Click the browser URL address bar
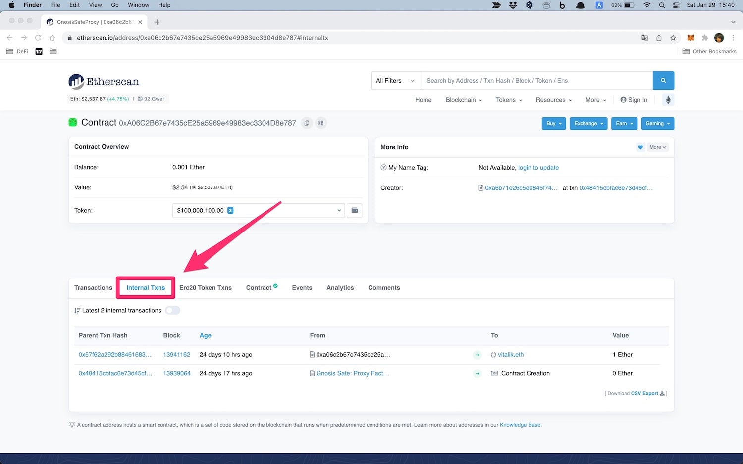 coord(347,38)
